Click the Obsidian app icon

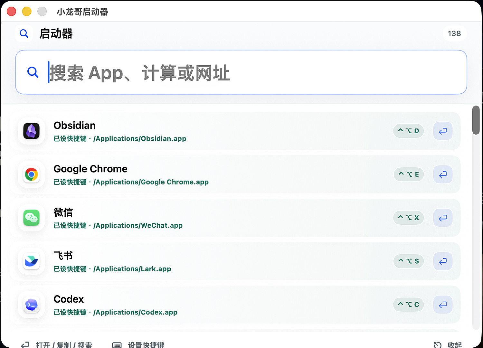point(32,131)
